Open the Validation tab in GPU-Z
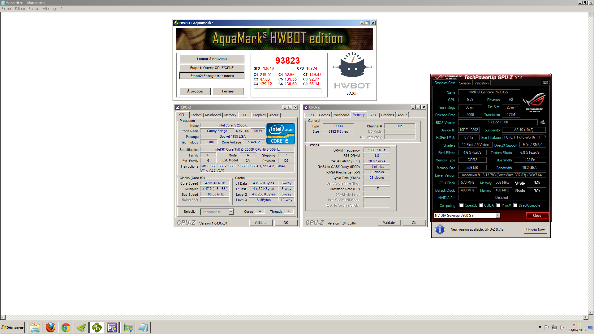The width and height of the screenshot is (594, 334). (482, 83)
